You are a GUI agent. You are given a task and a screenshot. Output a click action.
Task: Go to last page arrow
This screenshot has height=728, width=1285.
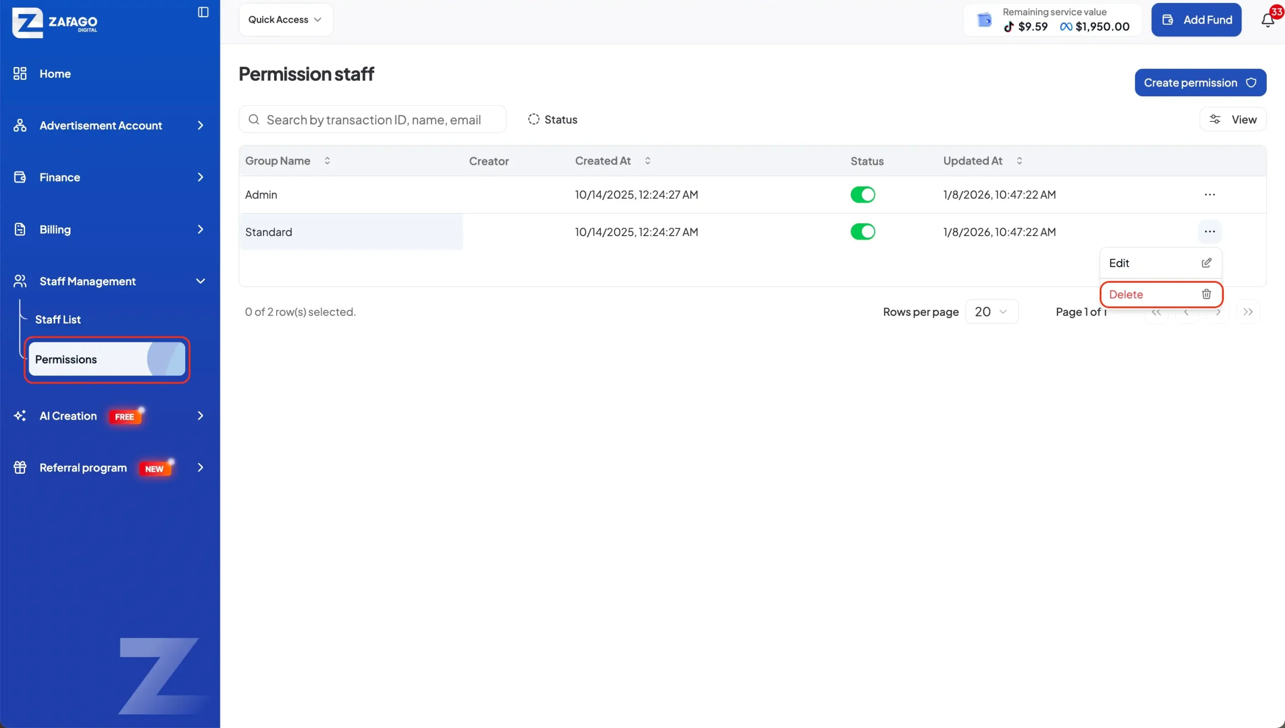1248,312
